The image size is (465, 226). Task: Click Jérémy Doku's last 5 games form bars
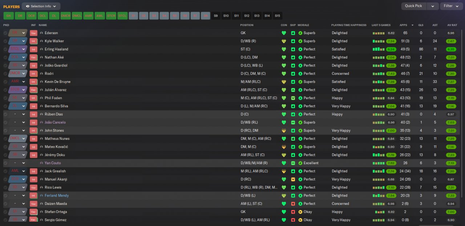coord(379,155)
